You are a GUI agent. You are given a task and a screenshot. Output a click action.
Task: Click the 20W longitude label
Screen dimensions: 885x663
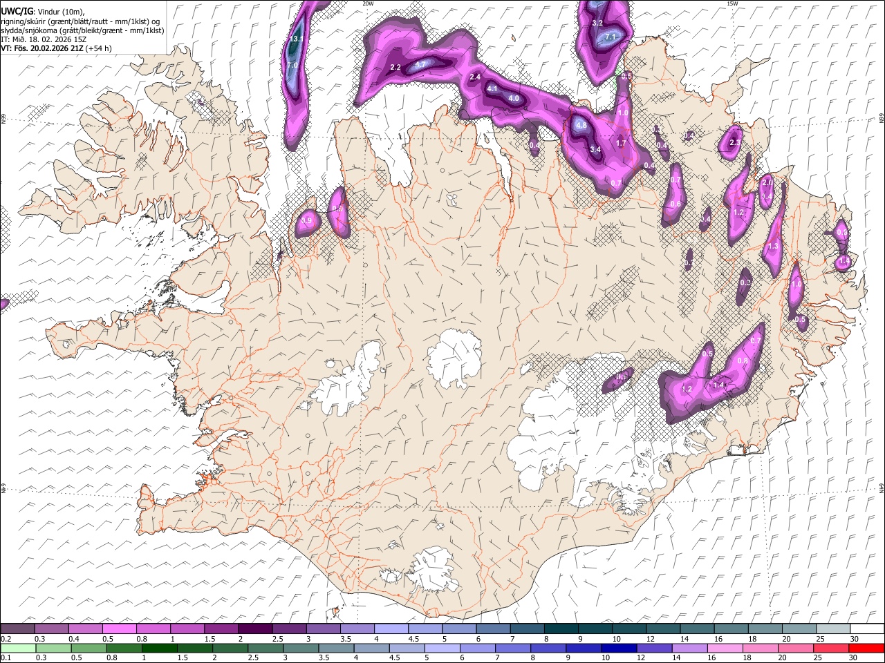coord(368,3)
